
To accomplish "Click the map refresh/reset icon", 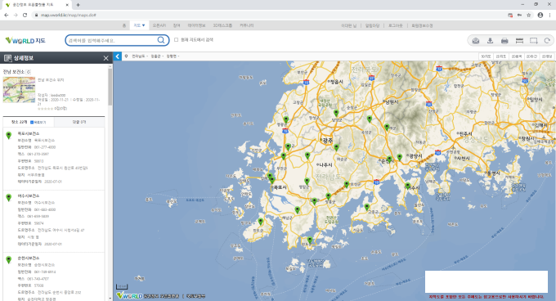I will (547, 41).
